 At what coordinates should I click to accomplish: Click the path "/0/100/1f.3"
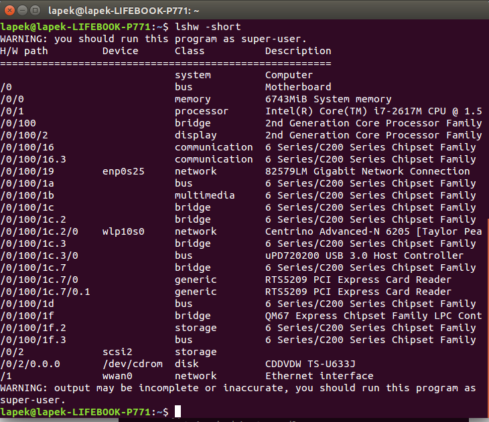pyautogui.click(x=33, y=340)
